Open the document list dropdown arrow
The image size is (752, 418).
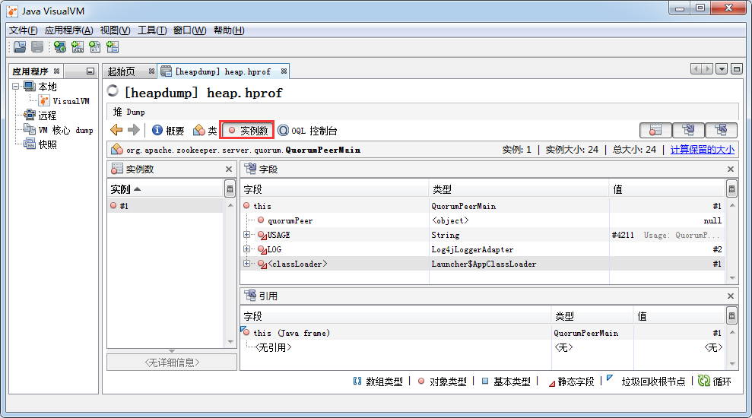(x=722, y=69)
